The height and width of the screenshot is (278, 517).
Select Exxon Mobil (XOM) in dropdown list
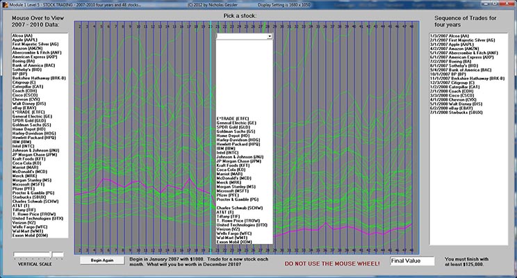(234, 242)
